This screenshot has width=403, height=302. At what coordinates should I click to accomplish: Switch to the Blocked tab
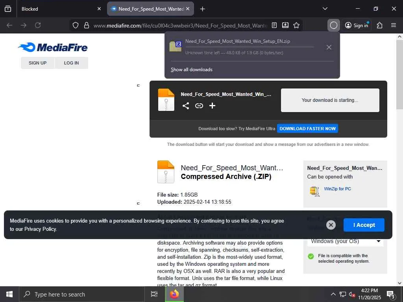click(60, 9)
